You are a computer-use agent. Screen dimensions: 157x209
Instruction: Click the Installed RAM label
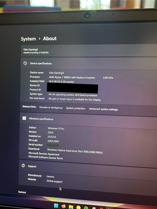point(37,81)
